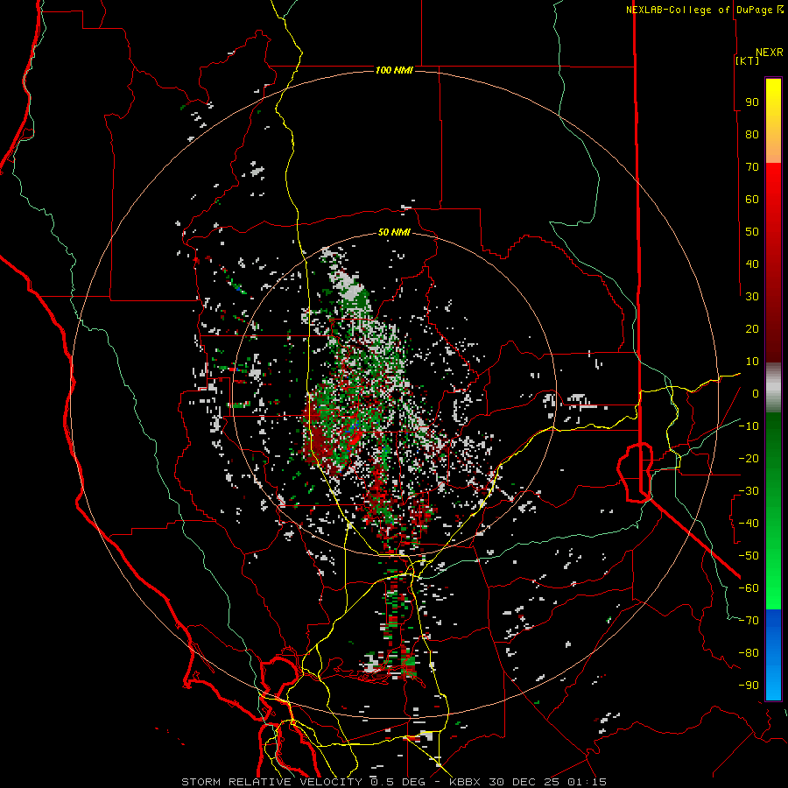This screenshot has width=788, height=788.
Task: Click the [KT] units label
Action: (x=748, y=60)
